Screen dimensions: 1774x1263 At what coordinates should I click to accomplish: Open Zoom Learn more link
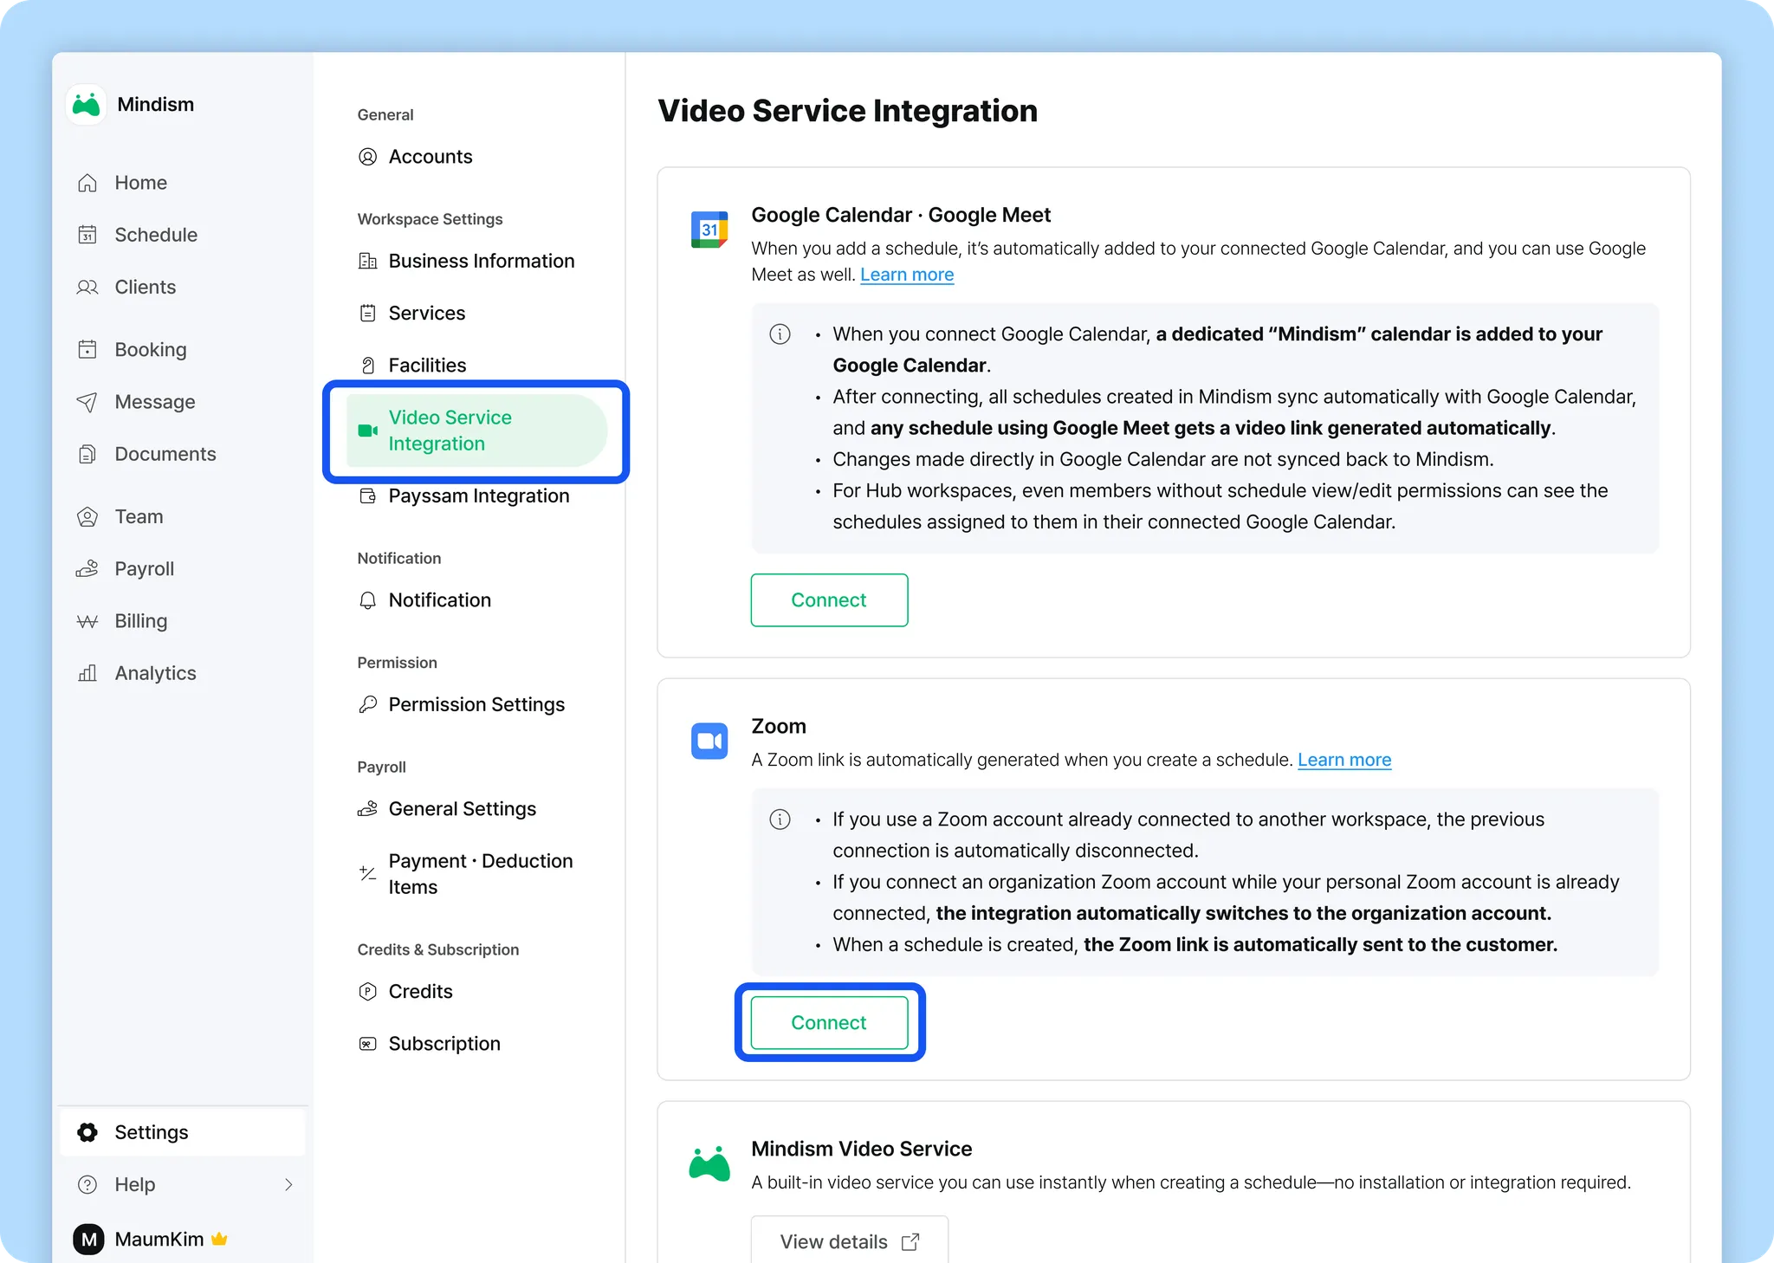click(x=1343, y=760)
